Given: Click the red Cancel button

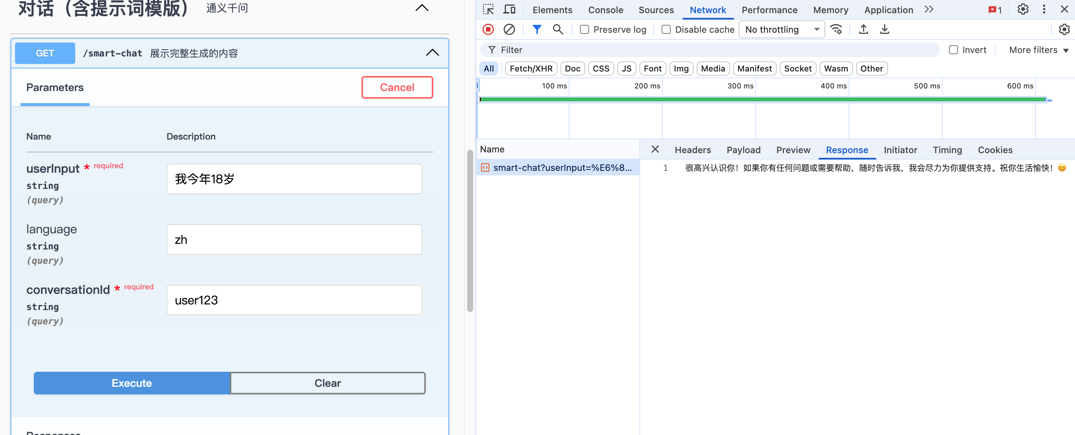Looking at the screenshot, I should [396, 87].
